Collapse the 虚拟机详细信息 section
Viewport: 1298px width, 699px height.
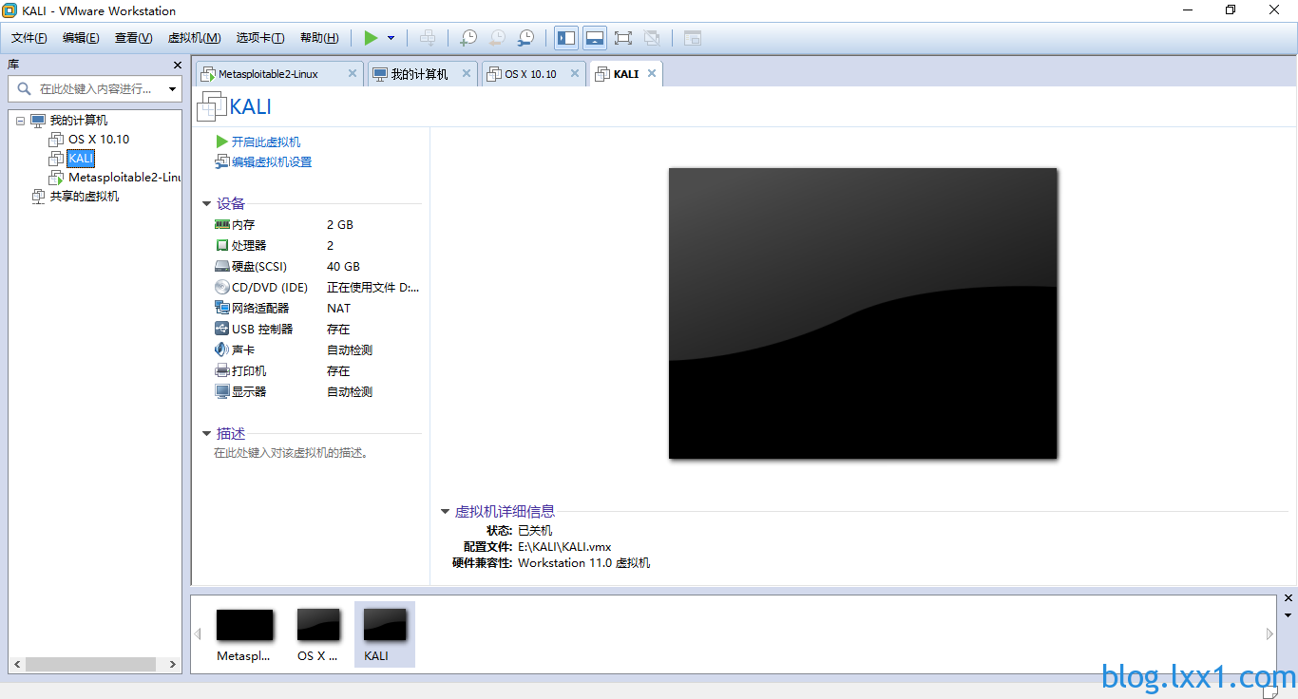(x=445, y=511)
